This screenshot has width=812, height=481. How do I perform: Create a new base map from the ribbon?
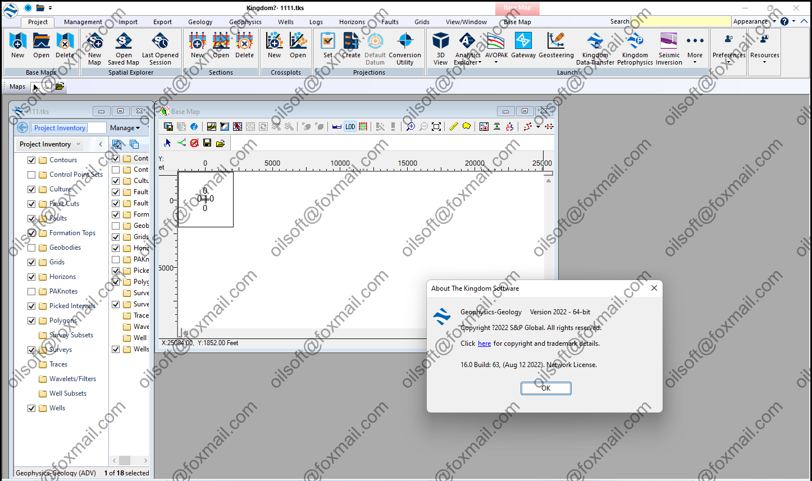click(x=18, y=45)
